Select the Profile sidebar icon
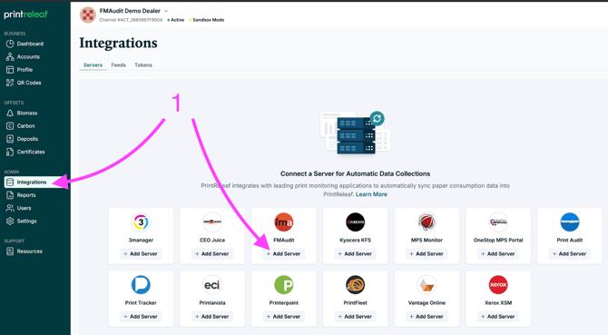The image size is (608, 335). coord(10,70)
